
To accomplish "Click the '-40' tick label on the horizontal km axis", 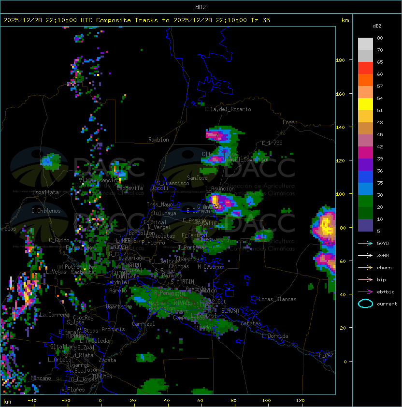I will click(x=32, y=401).
